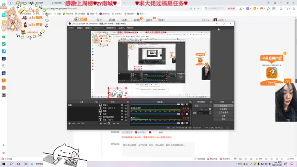Screen dimensions: 297x167
Task: Click the 修改 link beside the room title
Action: click(161, 132)
